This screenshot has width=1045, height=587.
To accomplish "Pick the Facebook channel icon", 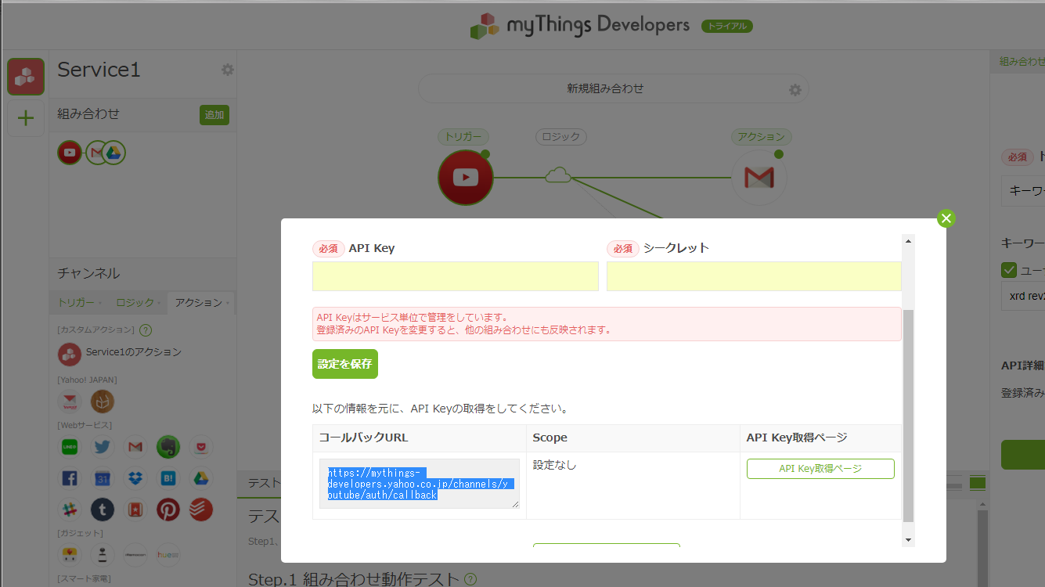I will point(69,477).
